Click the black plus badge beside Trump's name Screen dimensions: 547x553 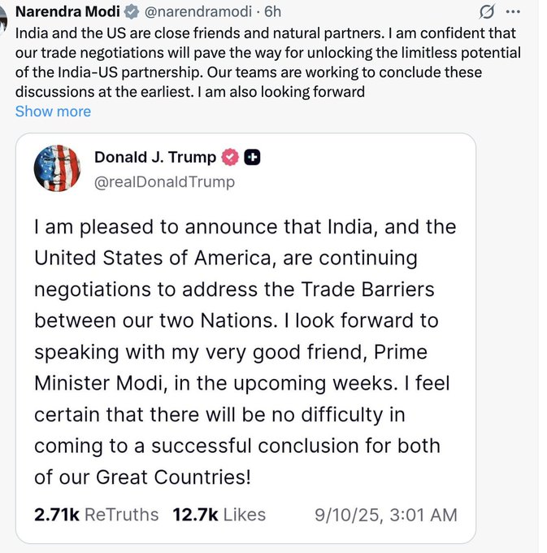click(x=252, y=158)
